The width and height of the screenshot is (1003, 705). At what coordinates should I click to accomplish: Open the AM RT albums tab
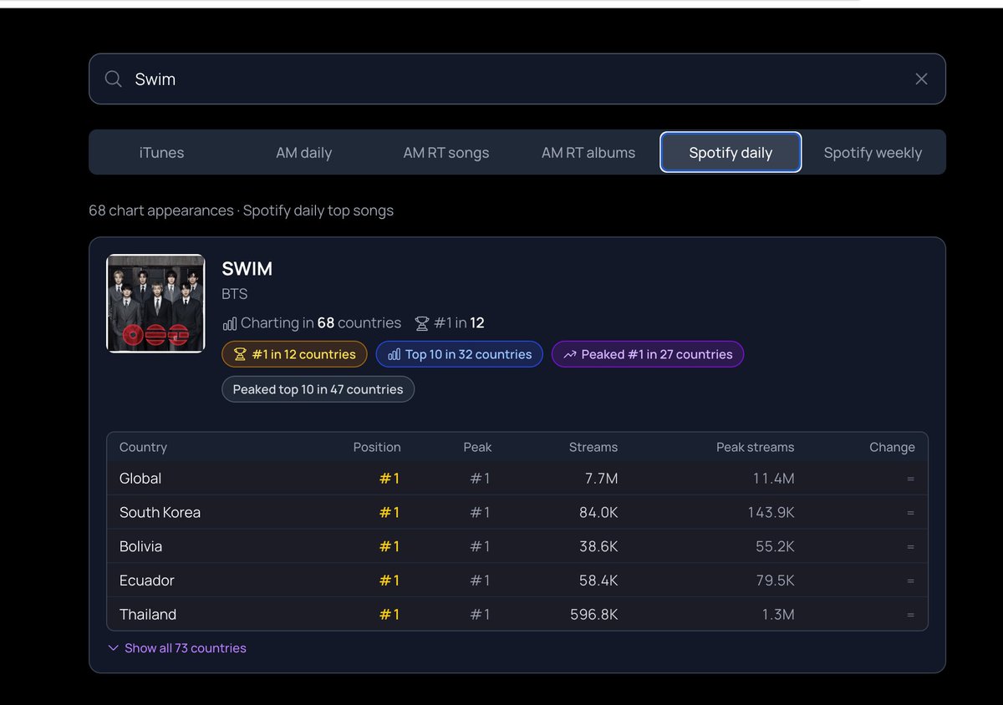pos(588,153)
